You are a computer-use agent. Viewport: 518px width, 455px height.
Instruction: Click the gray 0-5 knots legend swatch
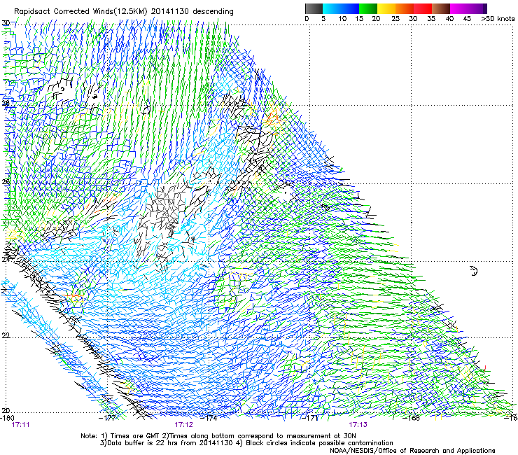tap(314, 8)
